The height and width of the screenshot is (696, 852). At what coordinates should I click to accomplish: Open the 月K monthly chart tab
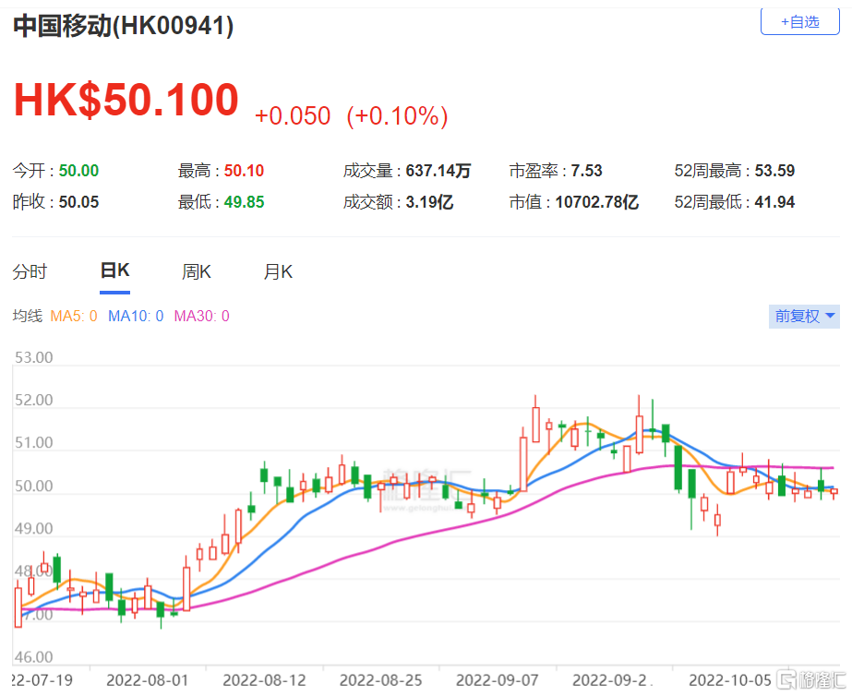(278, 271)
